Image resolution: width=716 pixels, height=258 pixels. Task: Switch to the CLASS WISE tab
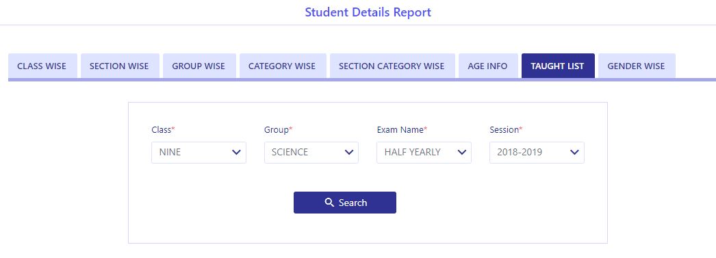tap(42, 66)
